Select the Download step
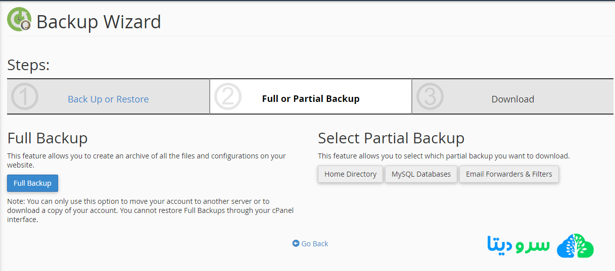 (512, 99)
